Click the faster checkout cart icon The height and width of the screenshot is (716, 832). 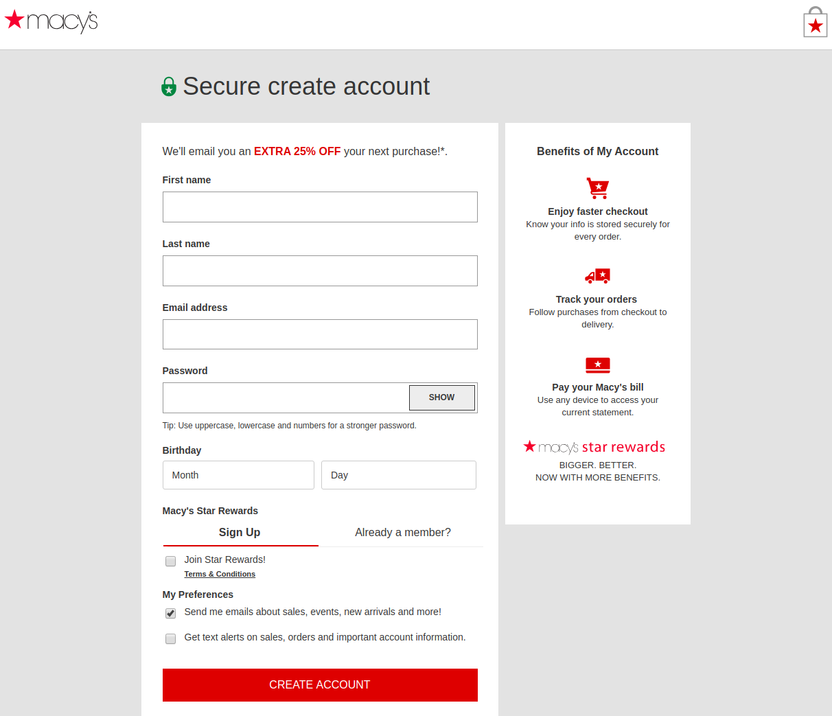coord(598,188)
